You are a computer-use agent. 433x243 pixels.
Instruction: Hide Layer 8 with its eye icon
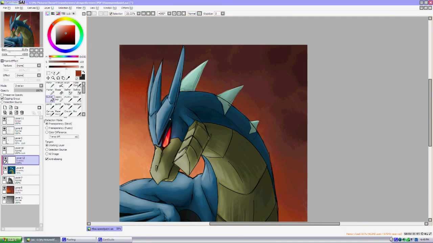coord(4,188)
